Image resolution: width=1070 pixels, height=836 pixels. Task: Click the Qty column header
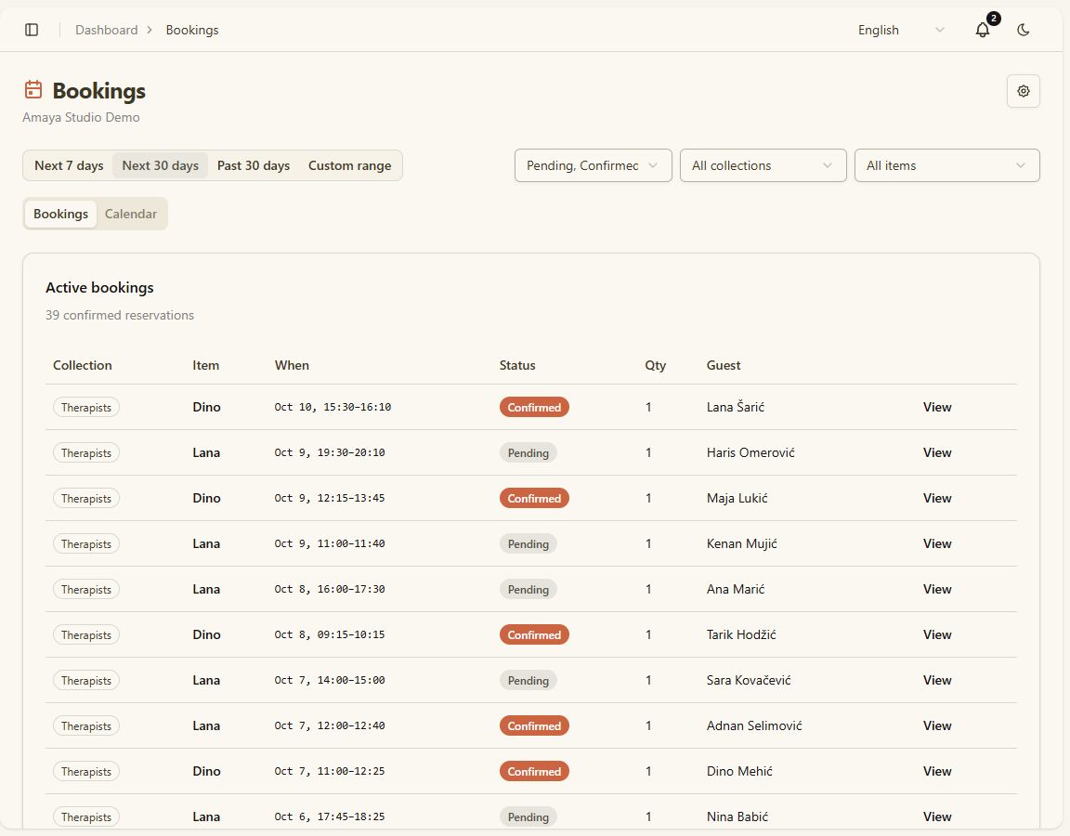tap(655, 365)
